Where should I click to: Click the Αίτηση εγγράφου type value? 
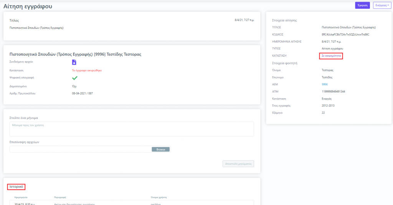point(332,49)
